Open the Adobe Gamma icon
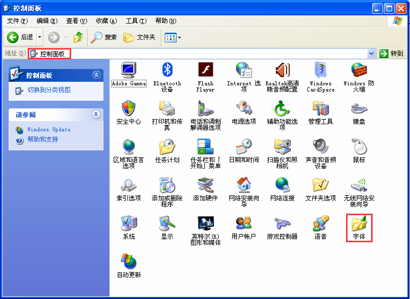This screenshot has width=410, height=299. [x=128, y=70]
